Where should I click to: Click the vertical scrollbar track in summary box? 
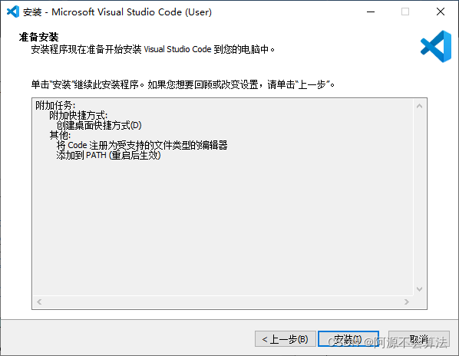420,197
